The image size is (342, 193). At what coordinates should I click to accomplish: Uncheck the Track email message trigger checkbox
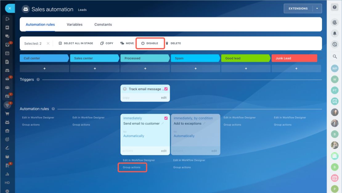click(x=166, y=89)
